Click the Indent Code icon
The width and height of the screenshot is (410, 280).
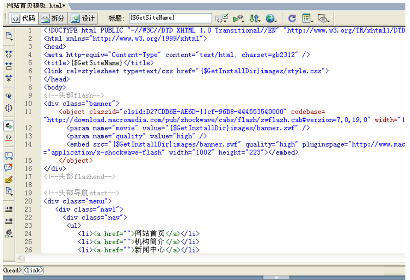click(x=9, y=209)
